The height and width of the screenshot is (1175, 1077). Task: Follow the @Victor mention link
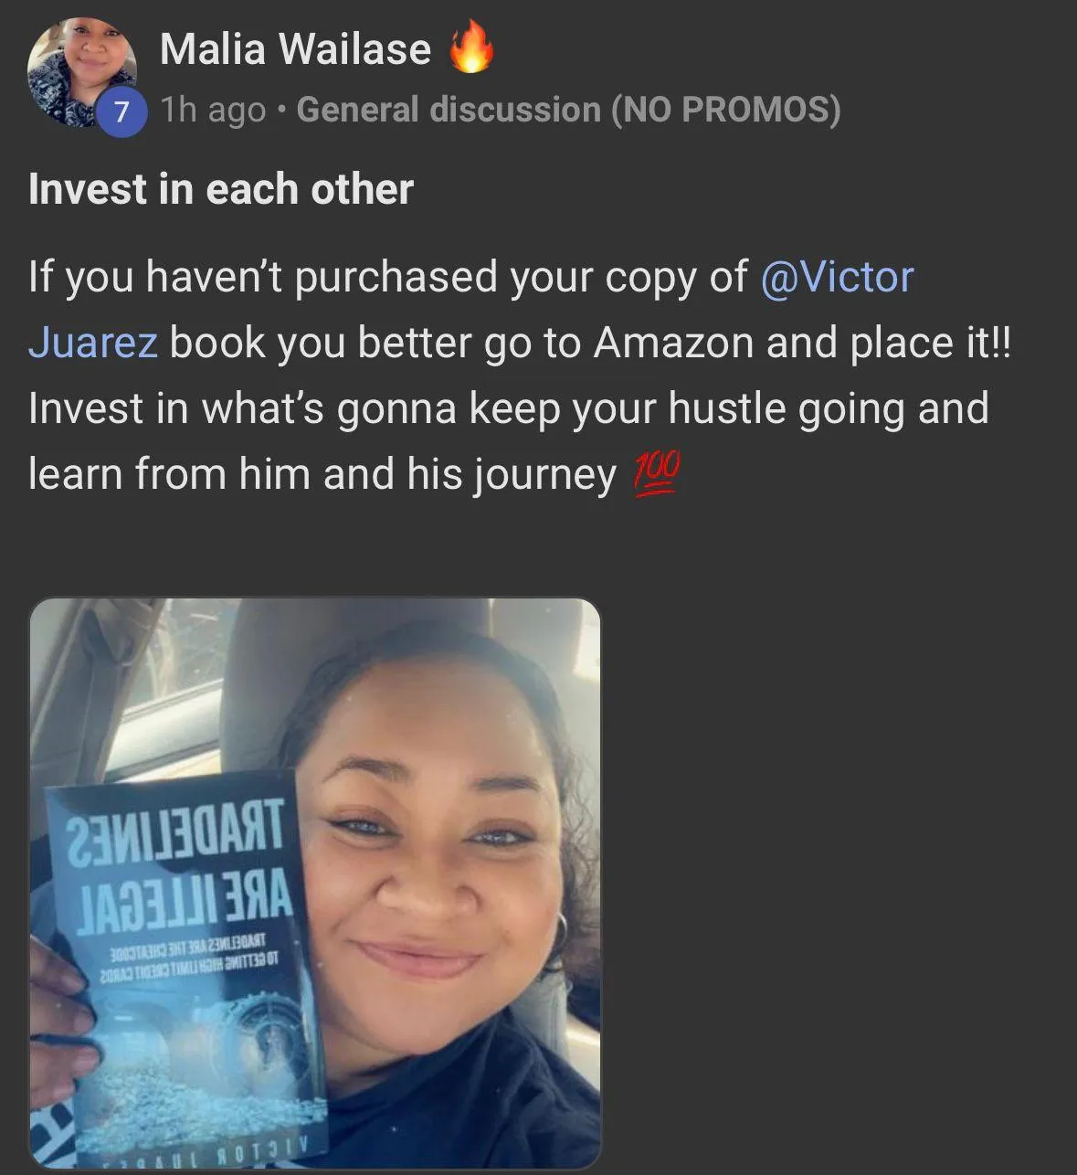[x=837, y=277]
